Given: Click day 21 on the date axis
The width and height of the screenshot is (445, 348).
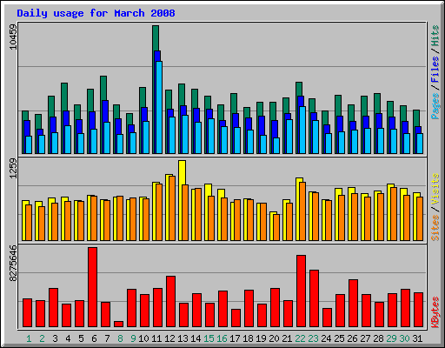Looking at the screenshot, I should [x=287, y=338].
